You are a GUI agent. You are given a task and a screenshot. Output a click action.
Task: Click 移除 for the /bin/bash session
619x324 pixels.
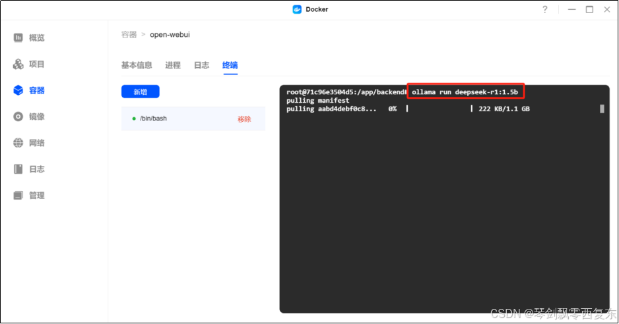pos(244,119)
